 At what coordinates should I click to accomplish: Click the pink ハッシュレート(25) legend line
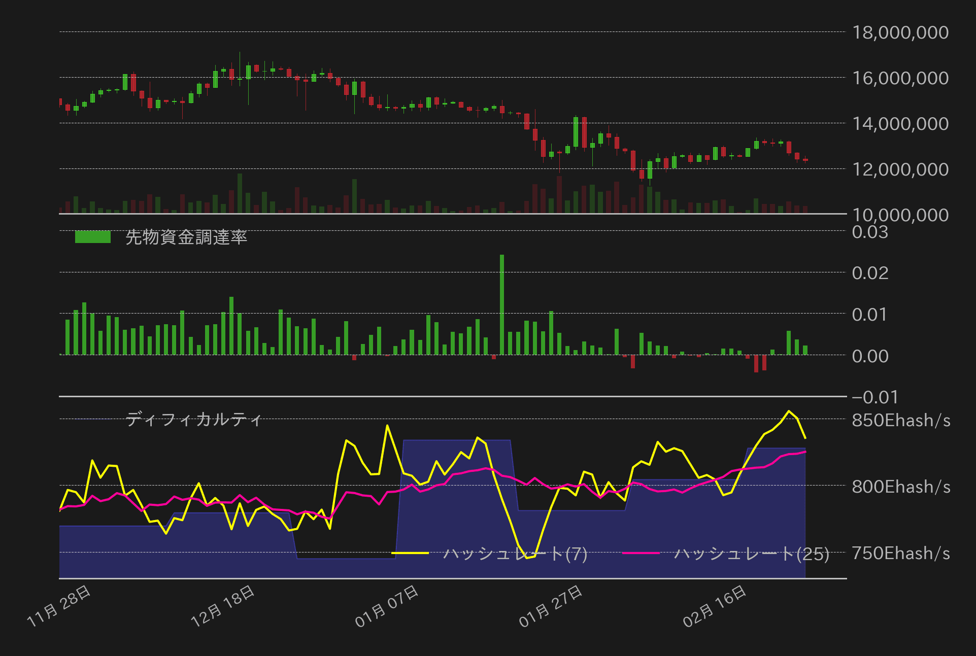coord(641,553)
